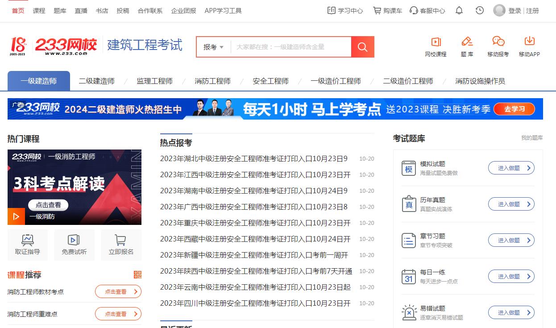Open the 客服中心 headset icon
Viewport: 556px width, 328px height.
click(x=414, y=10)
